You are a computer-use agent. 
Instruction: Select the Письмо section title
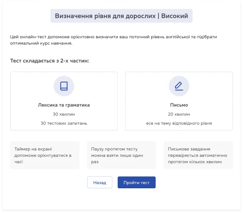point(179,105)
